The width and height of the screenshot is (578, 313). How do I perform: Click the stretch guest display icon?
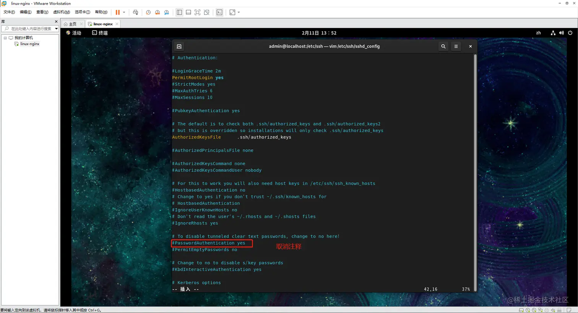pyautogui.click(x=232, y=12)
